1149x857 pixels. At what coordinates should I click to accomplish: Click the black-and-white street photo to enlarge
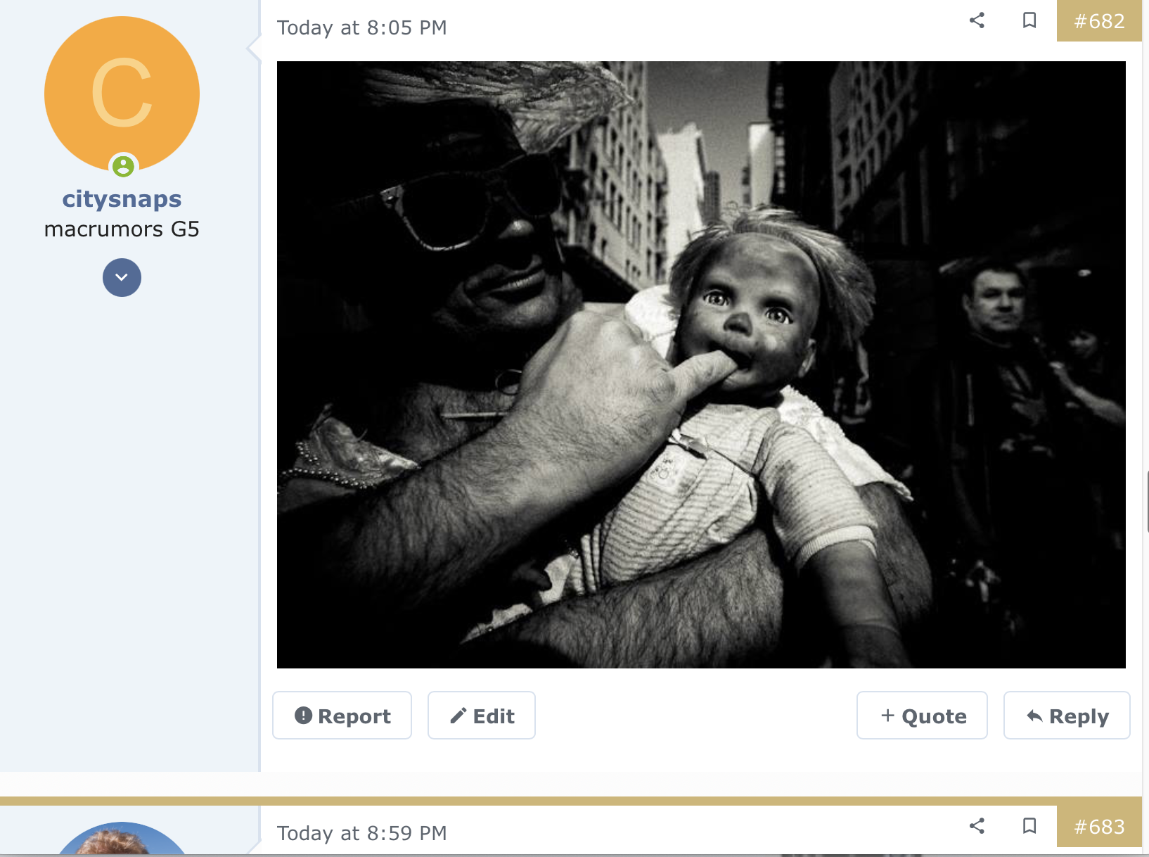tap(702, 364)
